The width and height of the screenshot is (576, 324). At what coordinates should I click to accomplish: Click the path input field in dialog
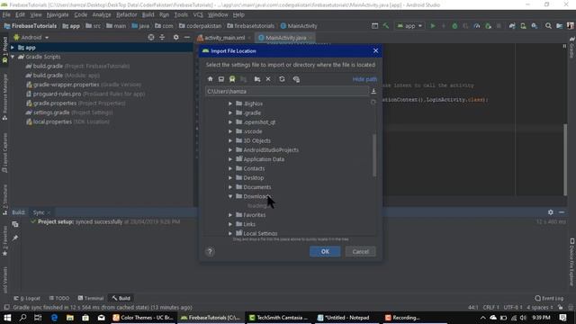pos(287,91)
